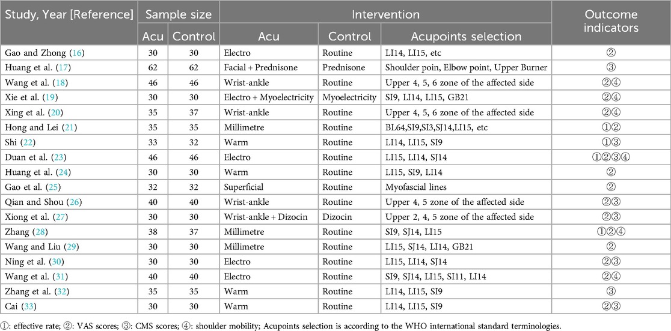Image resolution: width=671 pixels, height=331 pixels.
Task: Select the "Study, Year [Reference]" header
Action: [x=69, y=13]
